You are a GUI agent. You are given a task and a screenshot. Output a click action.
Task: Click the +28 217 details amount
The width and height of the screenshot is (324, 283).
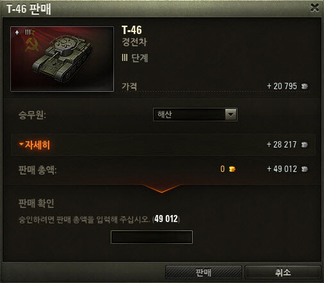click(x=282, y=144)
